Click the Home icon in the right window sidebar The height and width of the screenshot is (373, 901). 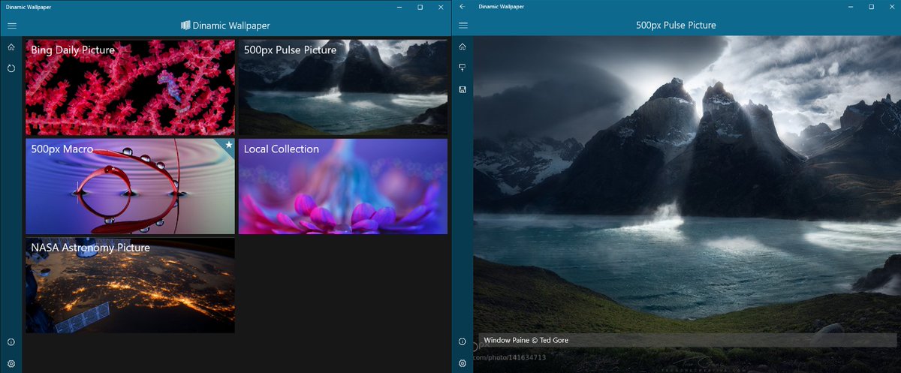coord(463,47)
